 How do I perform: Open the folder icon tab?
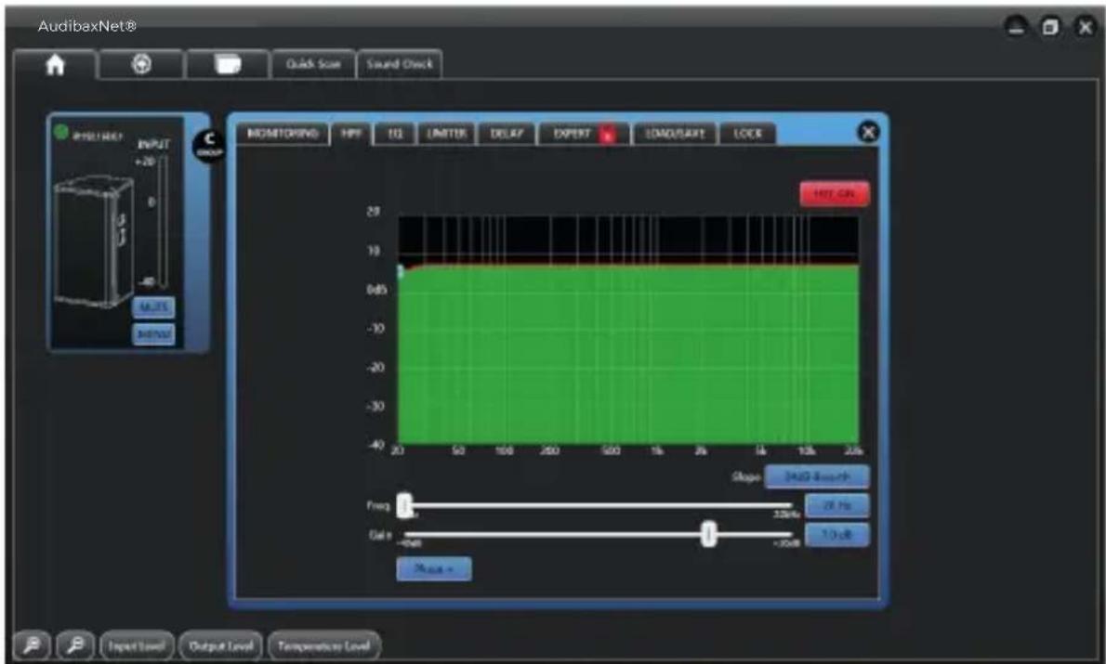tap(227, 65)
